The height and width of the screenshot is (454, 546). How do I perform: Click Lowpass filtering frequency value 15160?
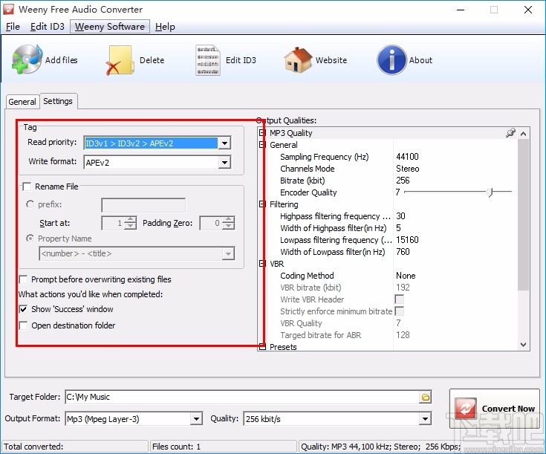tap(407, 240)
